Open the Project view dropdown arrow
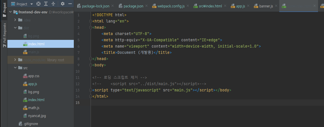Image resolution: width=324 pixels, height=127 pixels. [31, 4]
